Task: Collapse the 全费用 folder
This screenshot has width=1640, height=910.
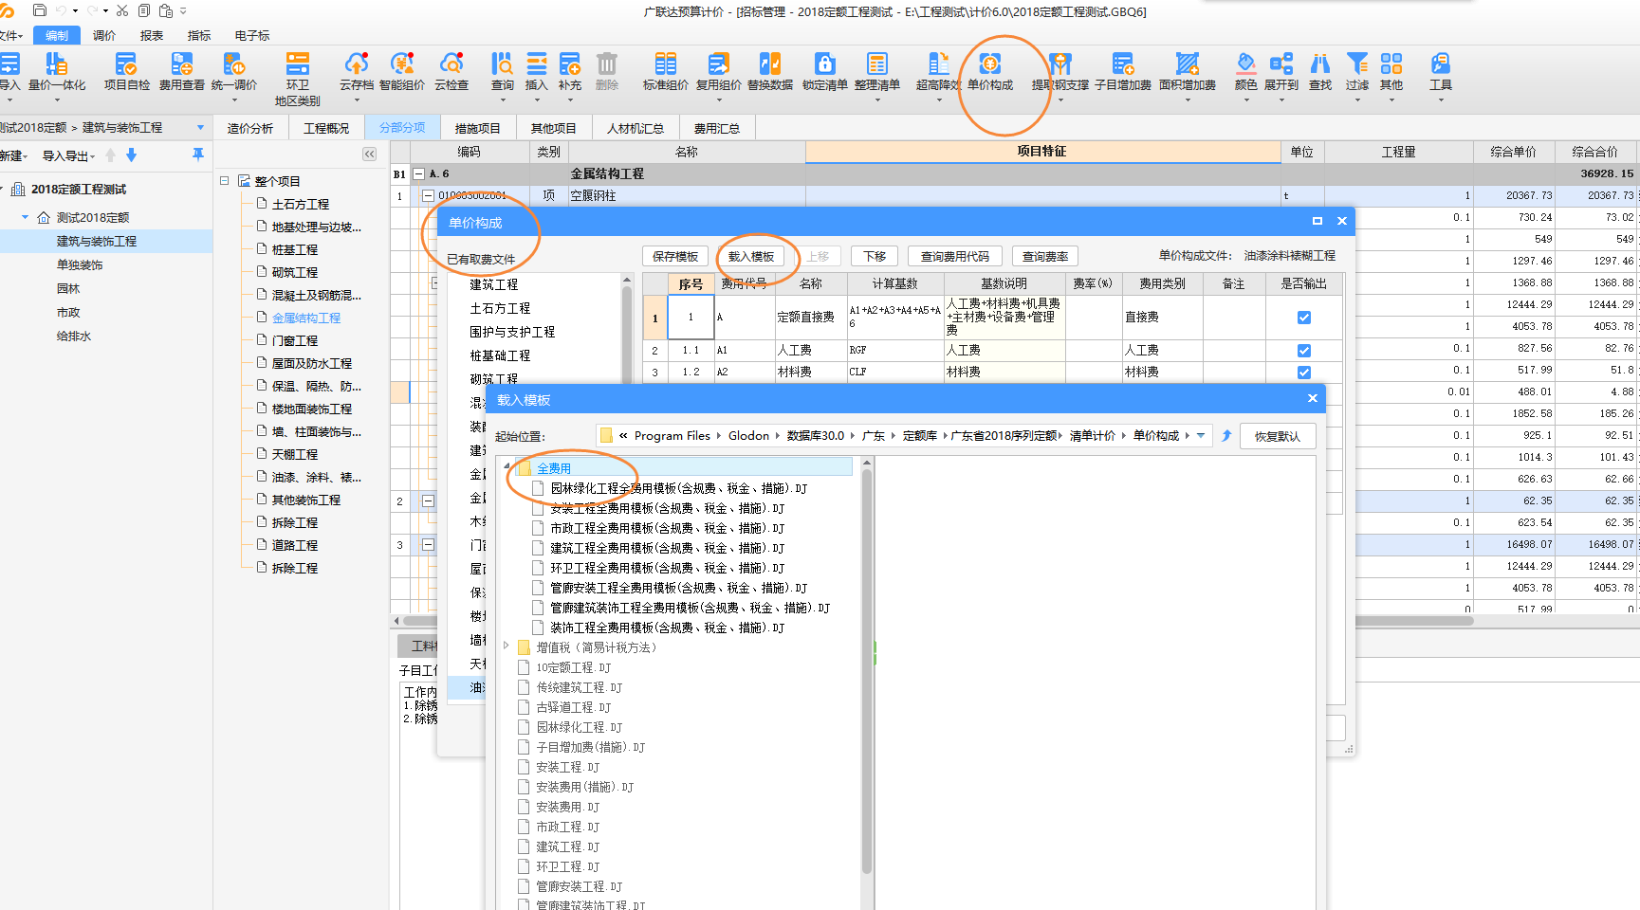Action: tap(507, 467)
